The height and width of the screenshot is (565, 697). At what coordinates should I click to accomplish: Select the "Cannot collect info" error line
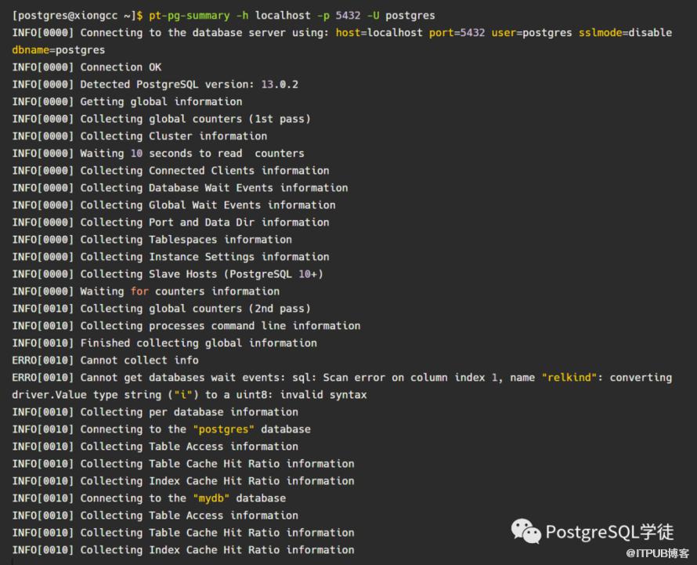(x=139, y=360)
